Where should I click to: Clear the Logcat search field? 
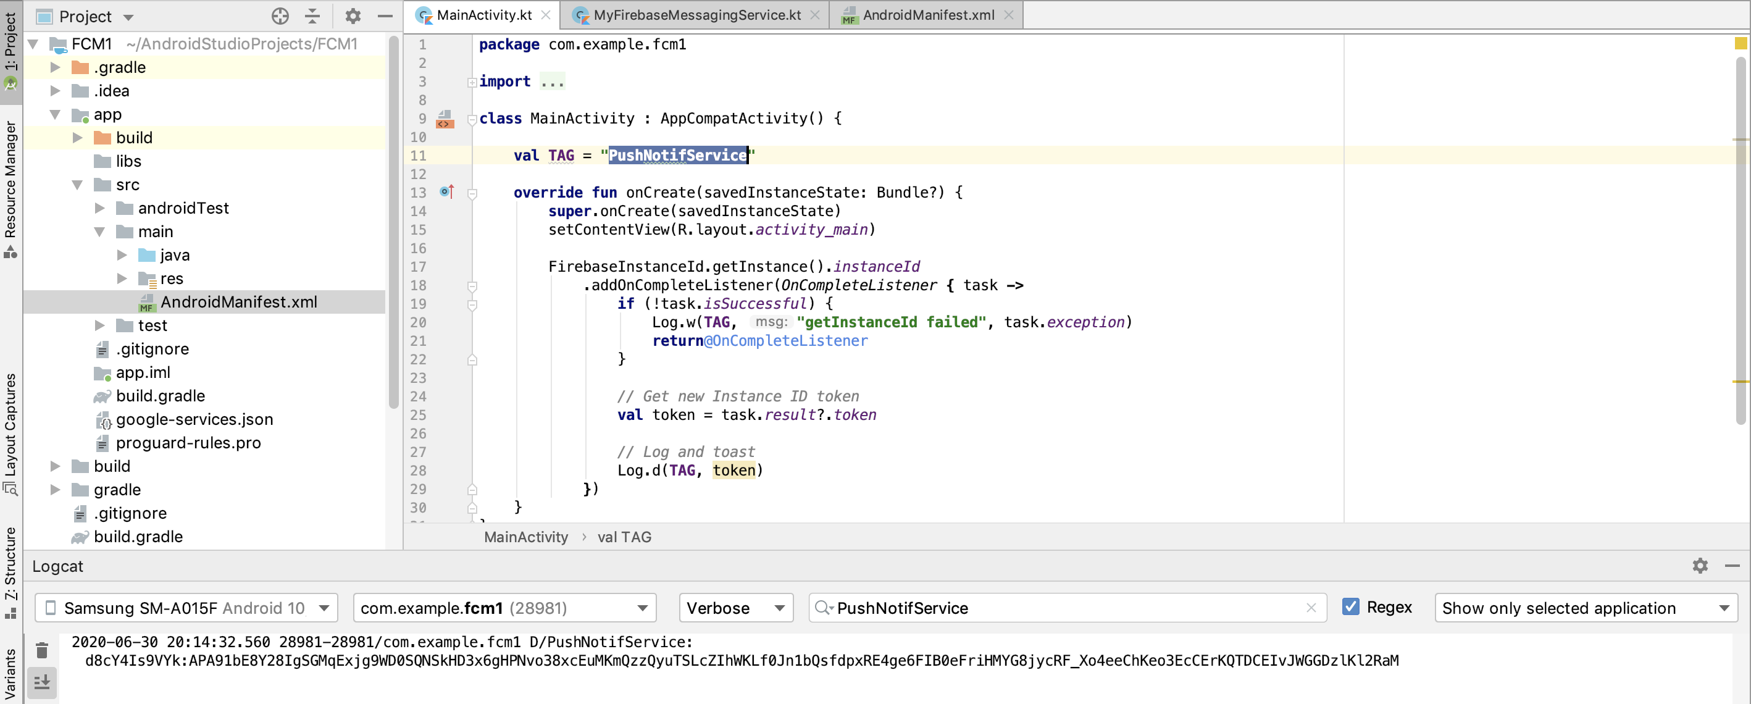pos(1311,608)
